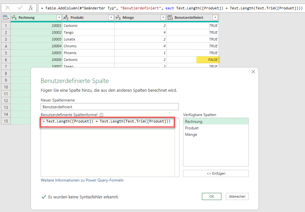Click the Neuer Spaltenname text field

click(x=110, y=107)
